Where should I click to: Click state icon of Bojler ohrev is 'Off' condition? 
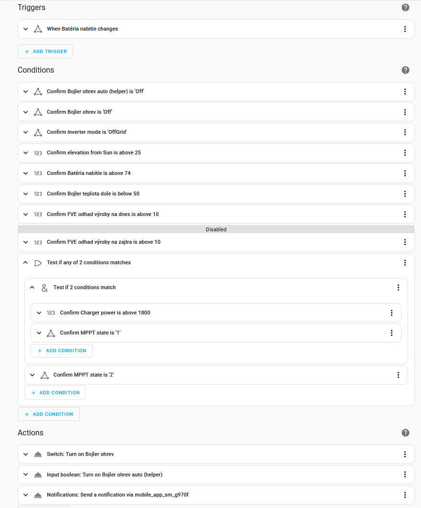pyautogui.click(x=38, y=112)
